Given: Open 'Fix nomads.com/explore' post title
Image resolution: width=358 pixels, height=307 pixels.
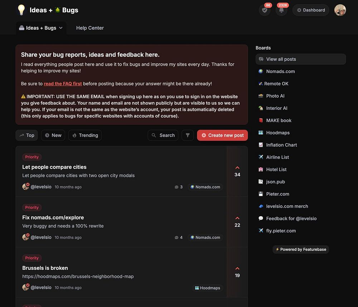Looking at the screenshot, I should click(53, 218).
